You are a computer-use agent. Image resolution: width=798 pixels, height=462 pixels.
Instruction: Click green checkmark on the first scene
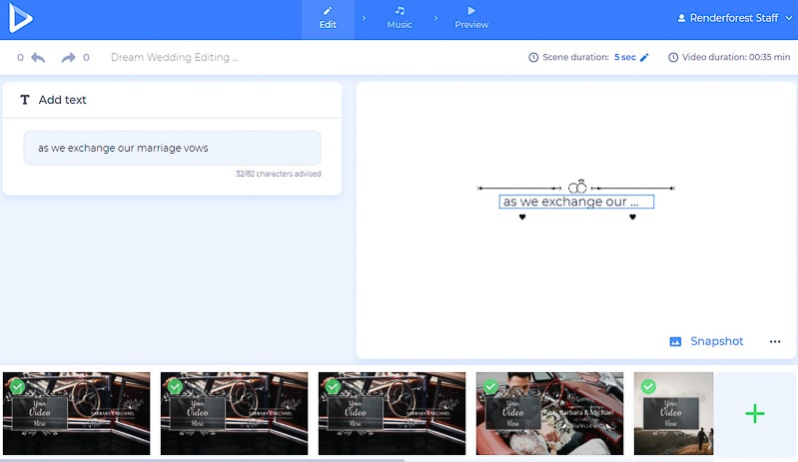click(x=17, y=387)
